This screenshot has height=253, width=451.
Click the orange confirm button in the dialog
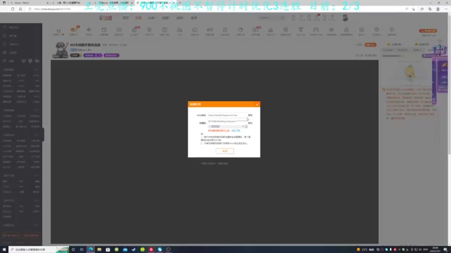coord(224,151)
